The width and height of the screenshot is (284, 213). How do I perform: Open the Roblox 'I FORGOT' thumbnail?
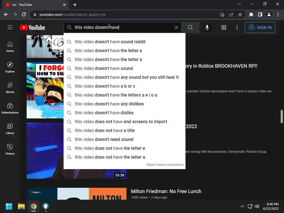[45, 90]
